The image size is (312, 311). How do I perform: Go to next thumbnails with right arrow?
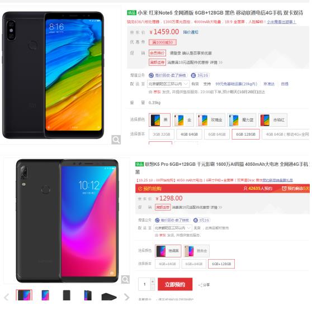(126, 297)
